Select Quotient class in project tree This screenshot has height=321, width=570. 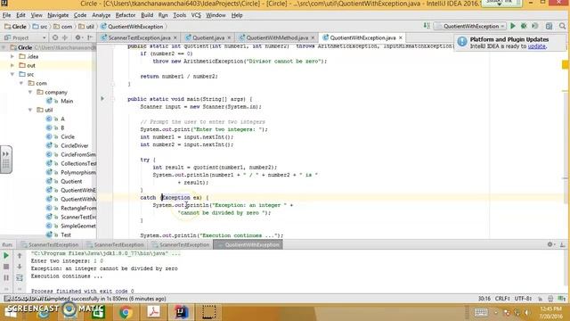pos(71,181)
